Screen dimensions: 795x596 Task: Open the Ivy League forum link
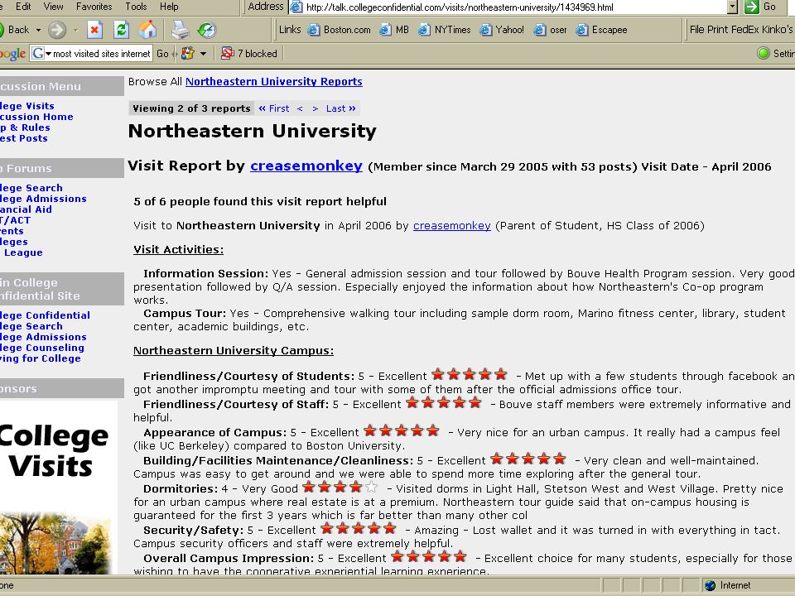click(22, 252)
